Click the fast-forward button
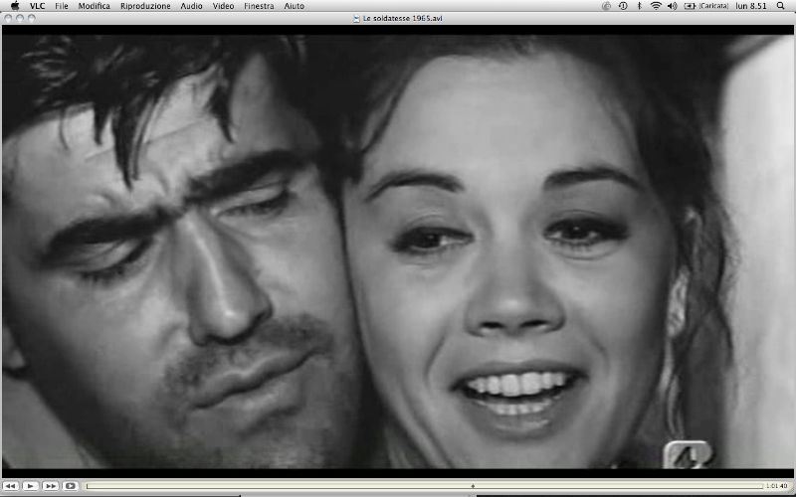This screenshot has width=796, height=497. [51, 486]
